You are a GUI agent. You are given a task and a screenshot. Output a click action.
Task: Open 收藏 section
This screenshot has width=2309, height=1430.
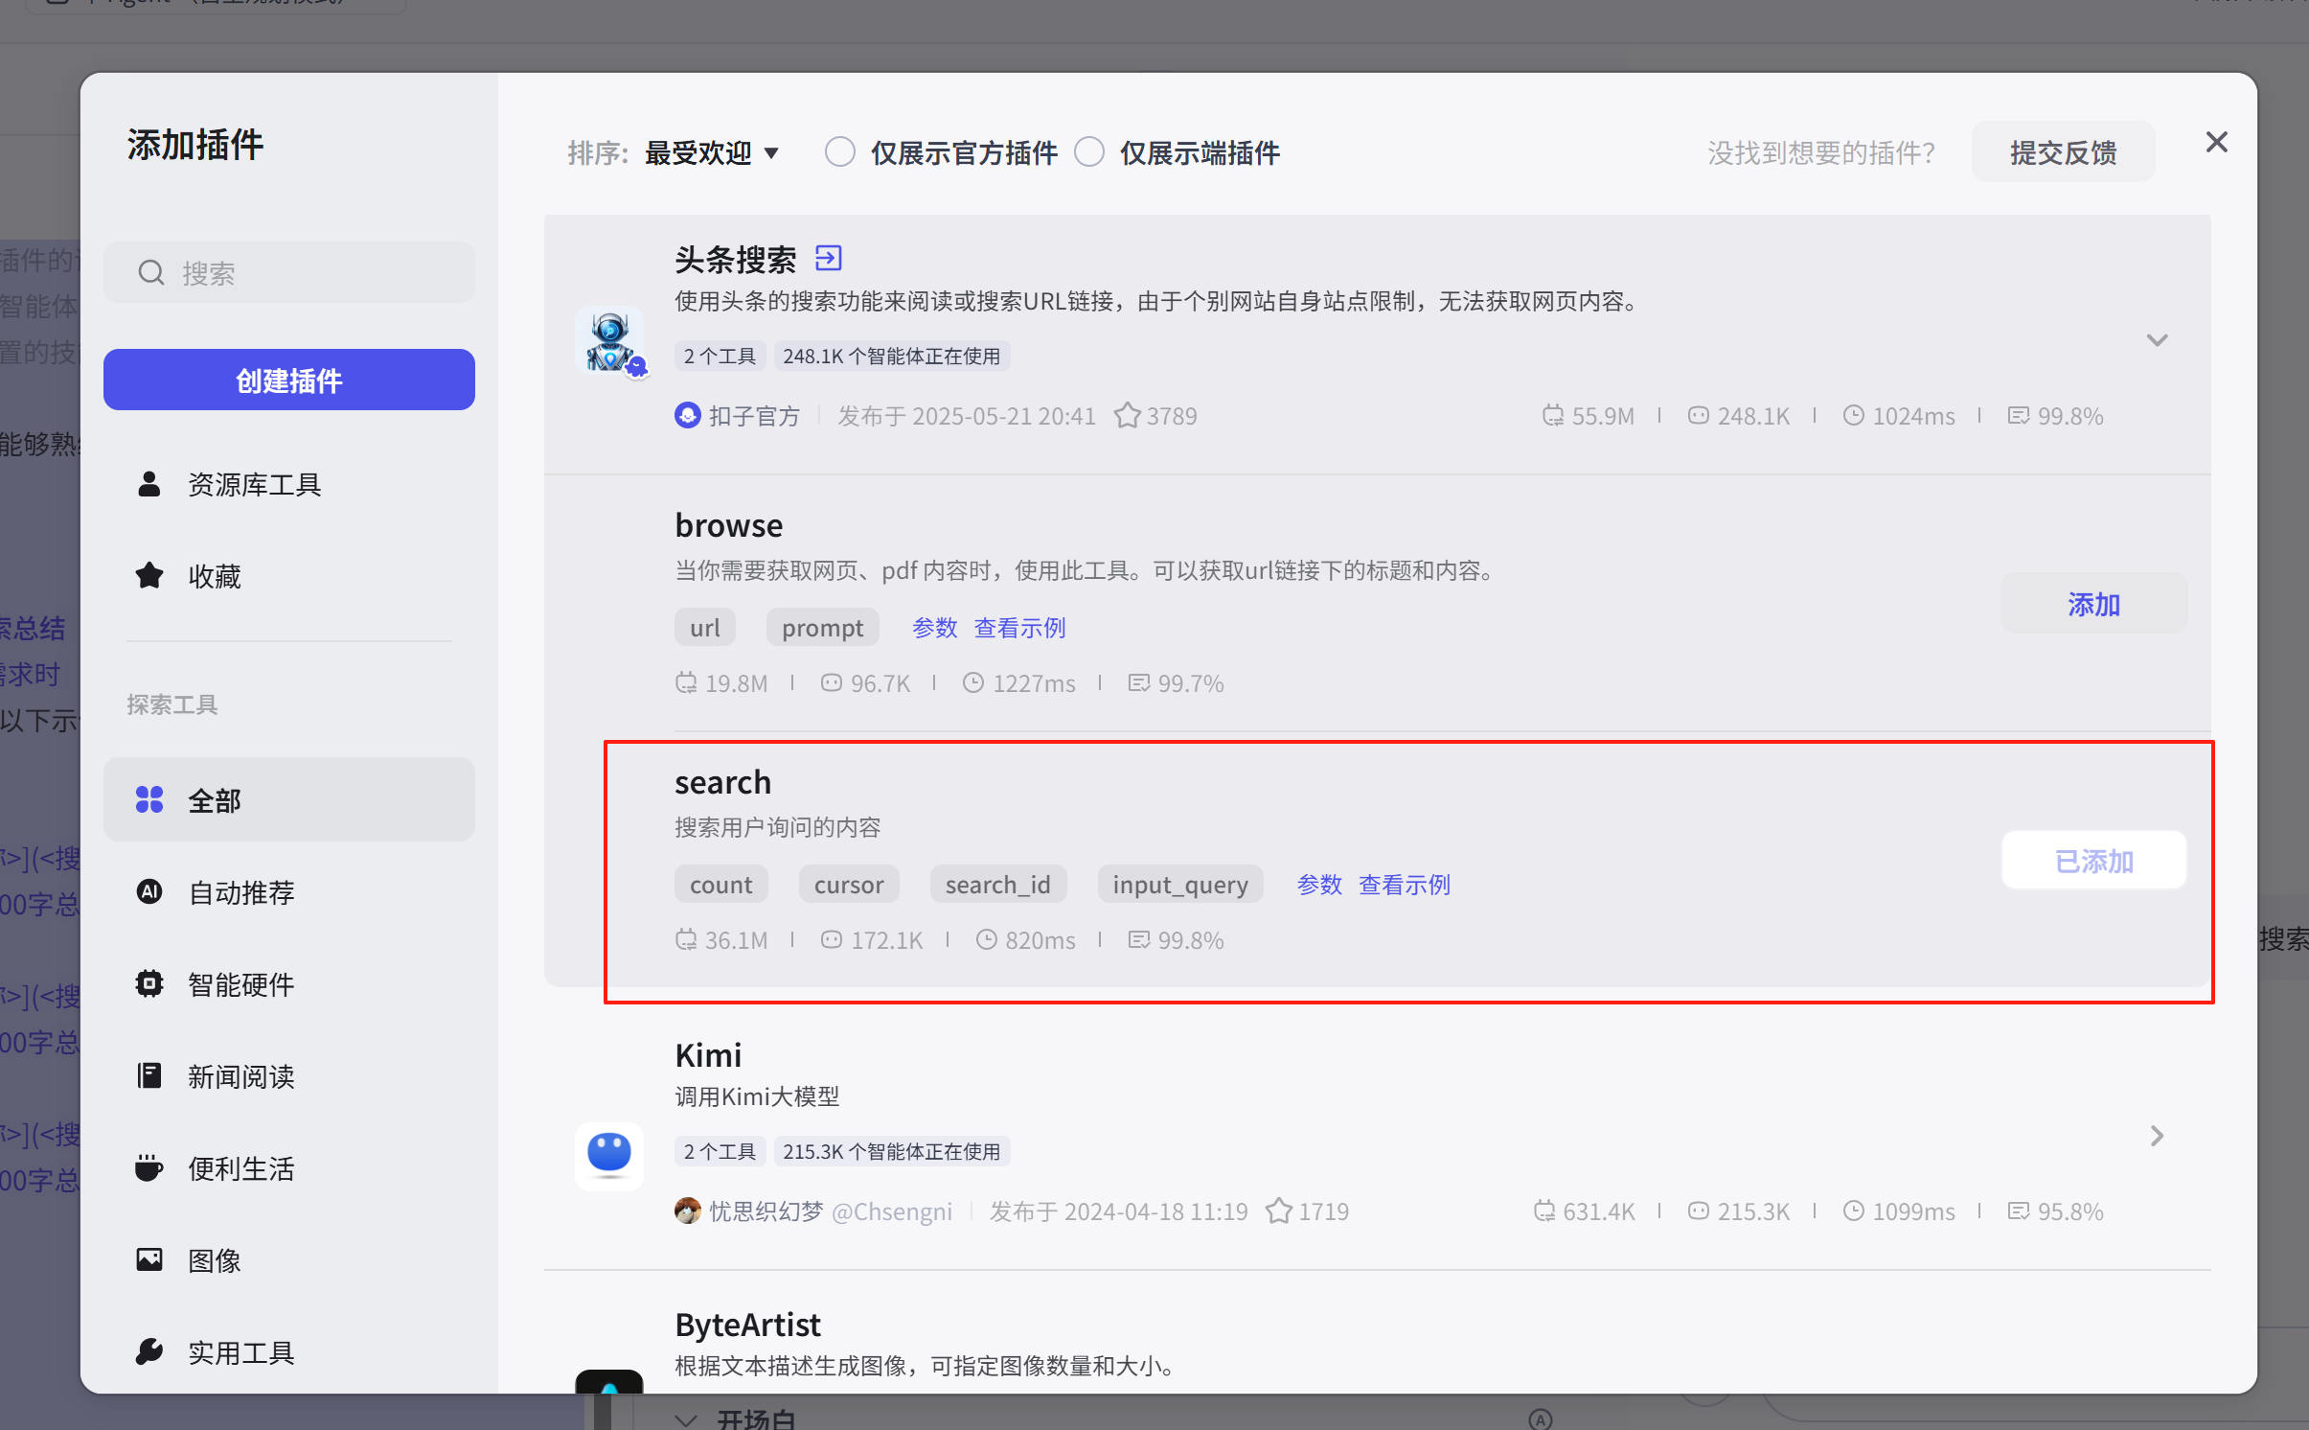(x=289, y=576)
